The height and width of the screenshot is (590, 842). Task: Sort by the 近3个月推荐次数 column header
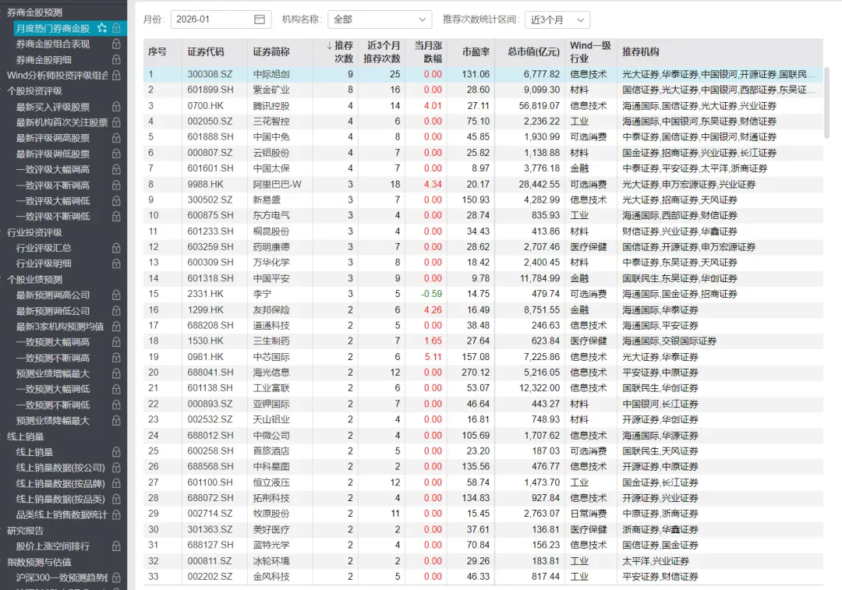(x=382, y=52)
